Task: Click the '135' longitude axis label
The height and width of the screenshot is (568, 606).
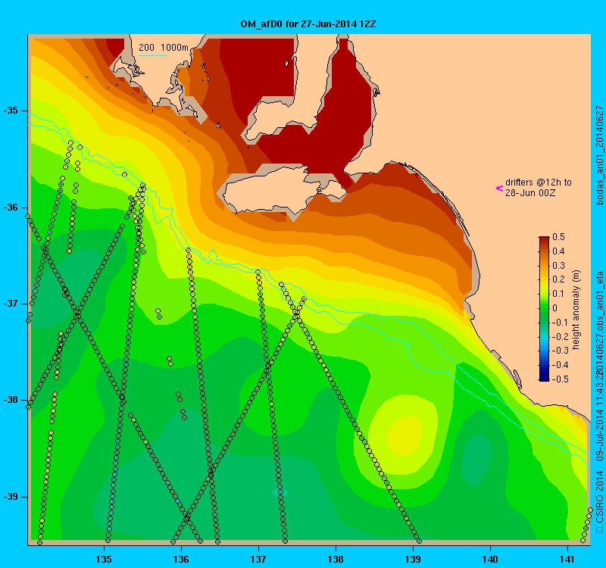Action: coord(104,559)
